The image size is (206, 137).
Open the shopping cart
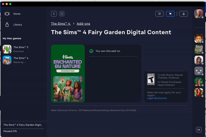coord(170,14)
